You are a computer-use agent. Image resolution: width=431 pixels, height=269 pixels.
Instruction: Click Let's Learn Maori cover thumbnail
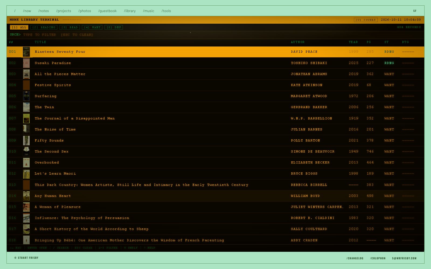point(26,174)
